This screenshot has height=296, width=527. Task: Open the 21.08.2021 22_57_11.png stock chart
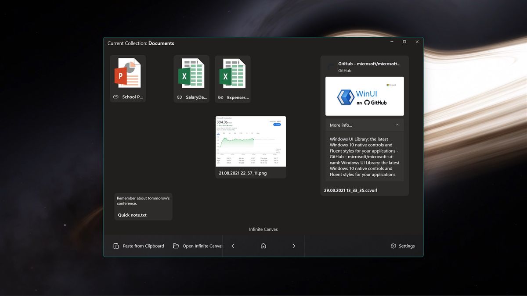250,142
